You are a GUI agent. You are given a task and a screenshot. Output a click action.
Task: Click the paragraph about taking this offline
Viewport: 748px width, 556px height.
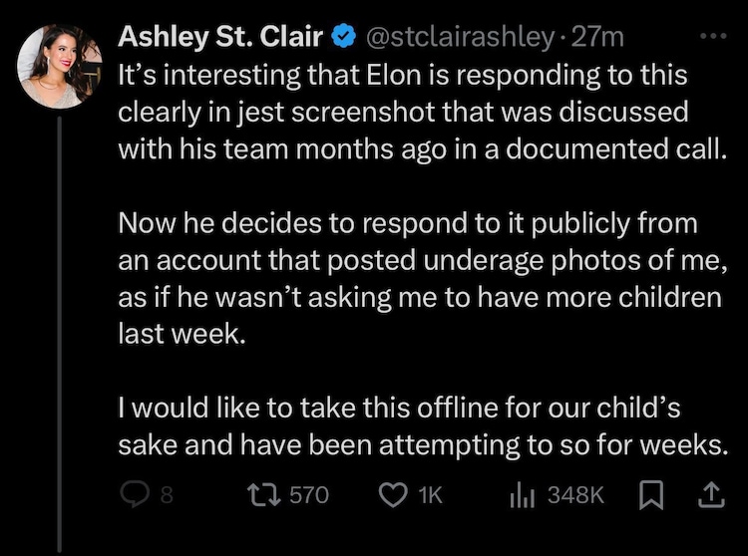tap(417, 426)
